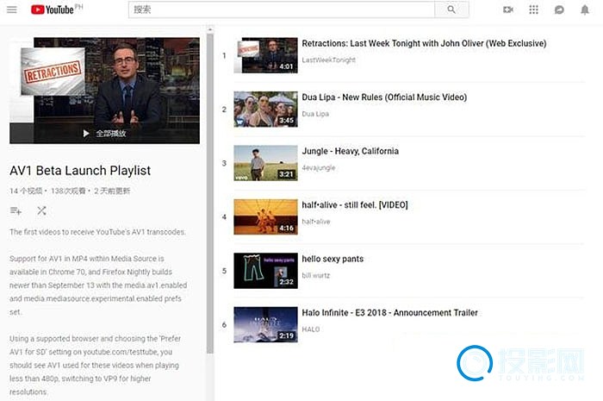Open the hamburger guide menu

tap(11, 9)
